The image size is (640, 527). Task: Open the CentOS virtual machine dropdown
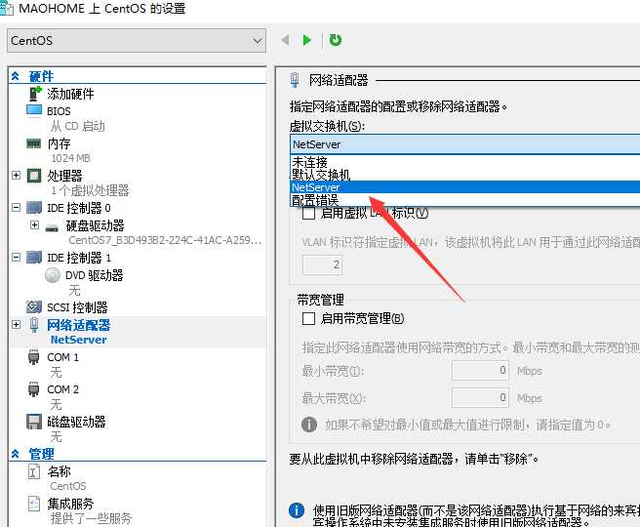137,40
